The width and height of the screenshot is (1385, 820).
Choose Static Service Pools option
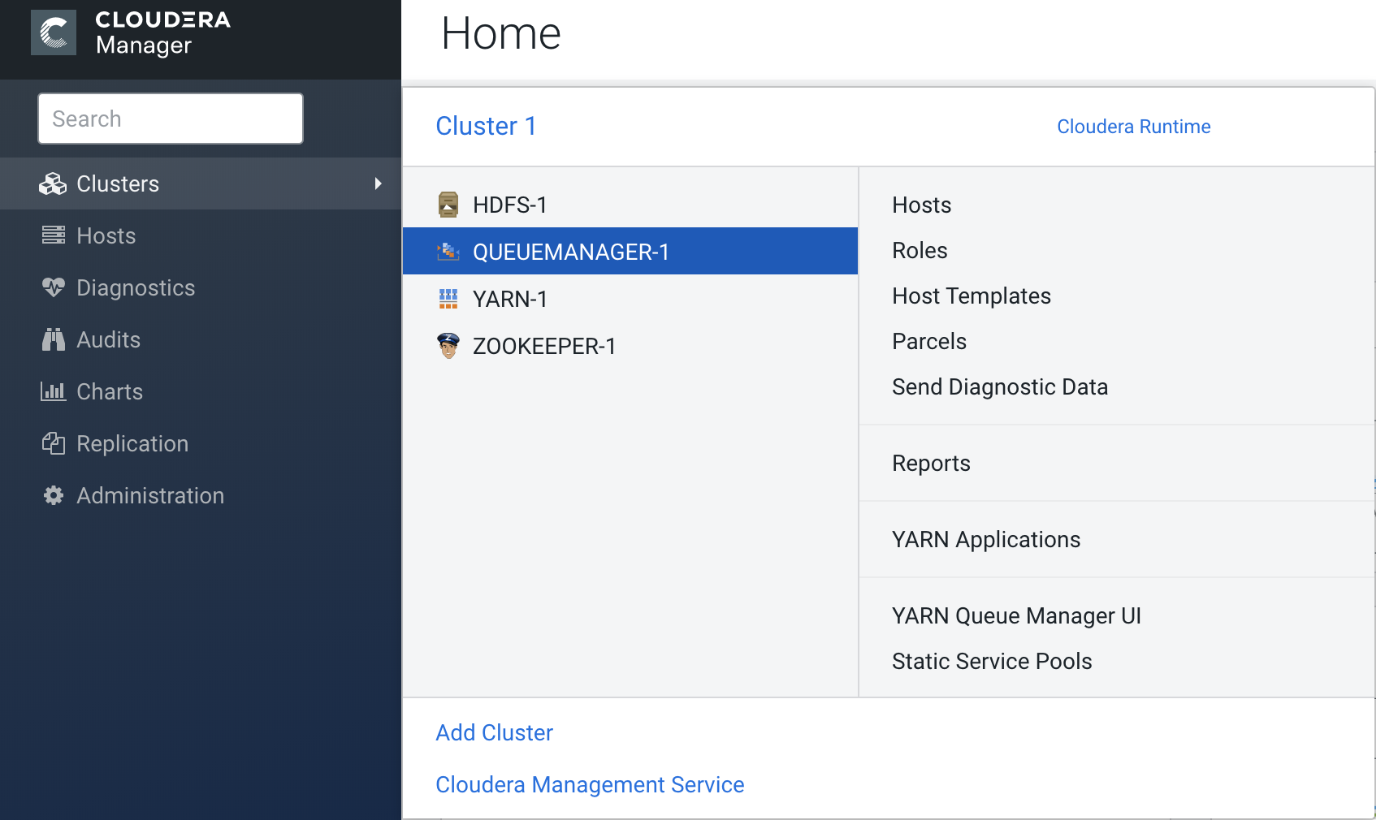coord(991,661)
